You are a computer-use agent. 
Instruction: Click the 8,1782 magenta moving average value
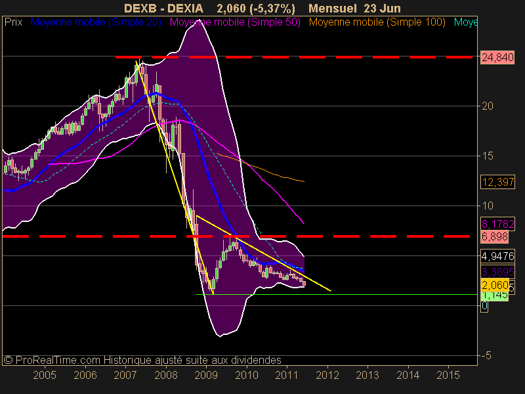[497, 223]
